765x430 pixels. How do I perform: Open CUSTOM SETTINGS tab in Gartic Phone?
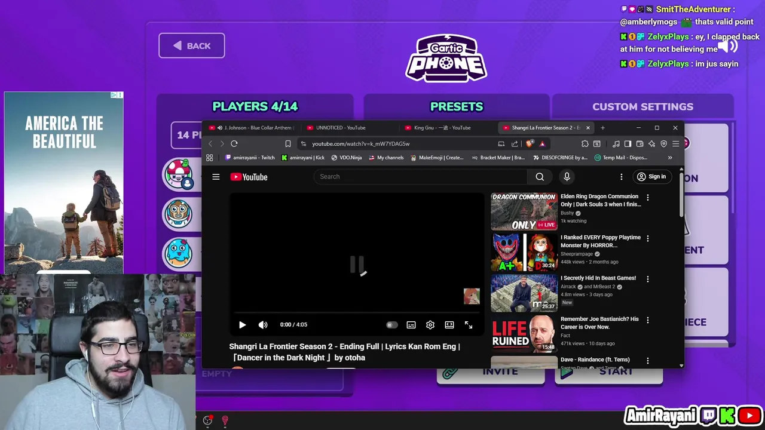(x=642, y=107)
